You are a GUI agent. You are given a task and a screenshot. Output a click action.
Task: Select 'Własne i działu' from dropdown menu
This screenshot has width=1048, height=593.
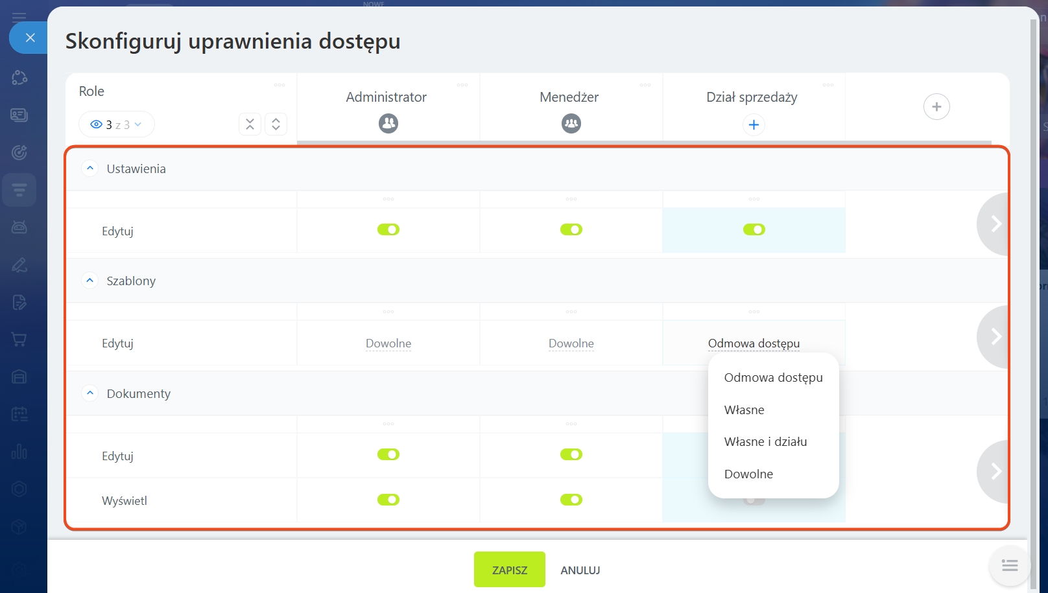coord(765,442)
